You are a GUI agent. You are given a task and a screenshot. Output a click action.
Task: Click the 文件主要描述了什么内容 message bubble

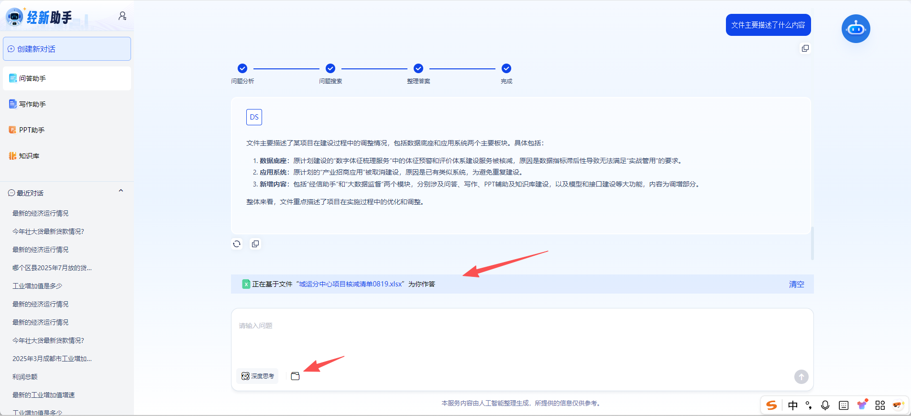point(768,25)
